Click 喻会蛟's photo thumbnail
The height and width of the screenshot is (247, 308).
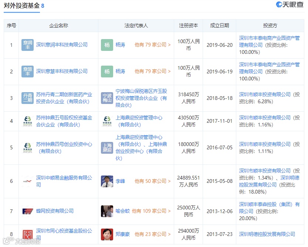(x=107, y=211)
